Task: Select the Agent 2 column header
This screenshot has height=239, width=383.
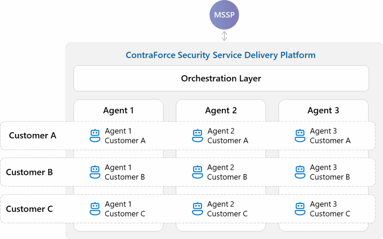Action: click(221, 110)
